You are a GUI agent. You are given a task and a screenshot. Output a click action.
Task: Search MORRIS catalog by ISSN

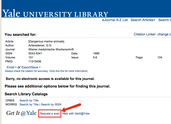[51, 104]
